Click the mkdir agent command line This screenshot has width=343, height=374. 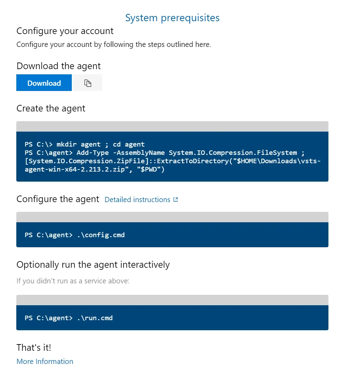85,144
